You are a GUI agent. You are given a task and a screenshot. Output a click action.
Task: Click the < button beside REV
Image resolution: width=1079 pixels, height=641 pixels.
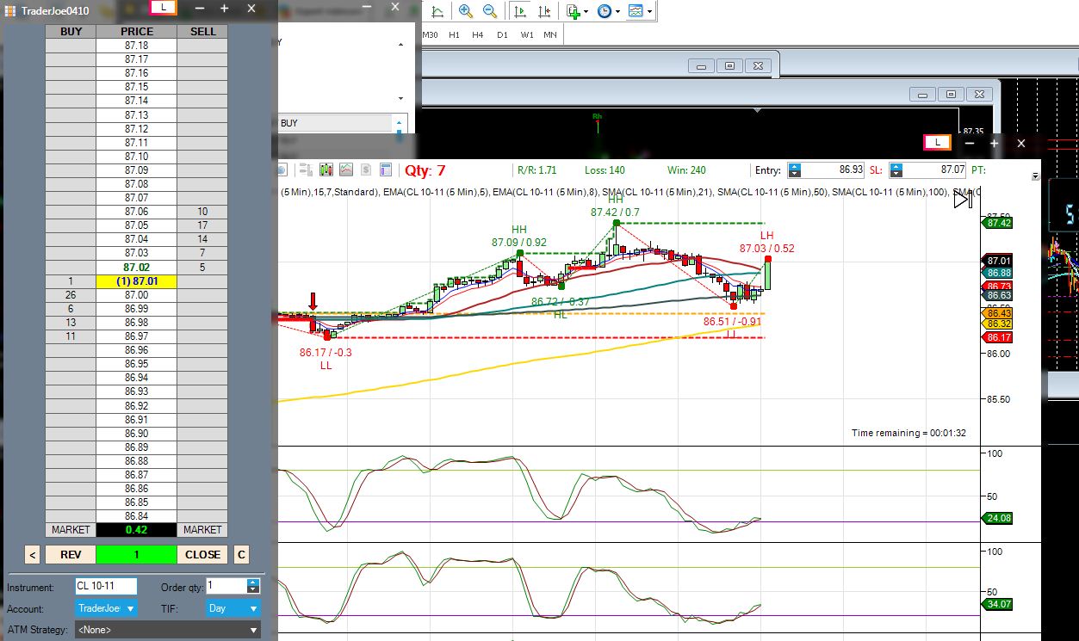click(32, 555)
